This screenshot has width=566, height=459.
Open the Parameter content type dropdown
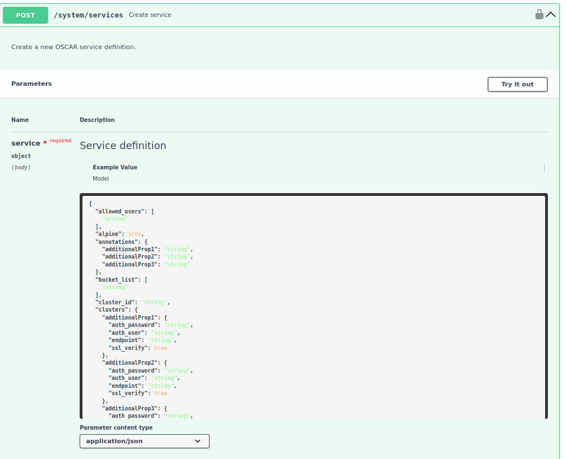tap(145, 441)
